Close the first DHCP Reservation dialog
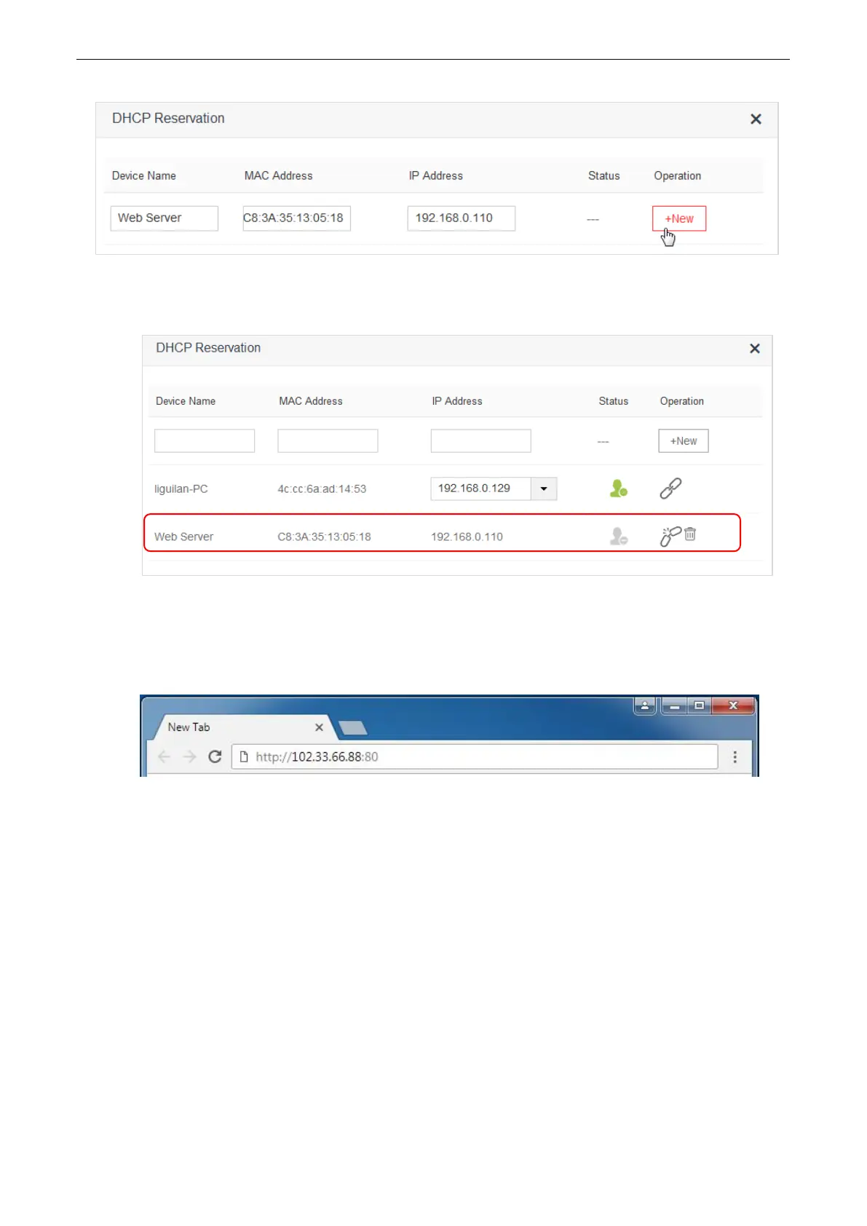This screenshot has height=1226, width=867. pyautogui.click(x=756, y=119)
